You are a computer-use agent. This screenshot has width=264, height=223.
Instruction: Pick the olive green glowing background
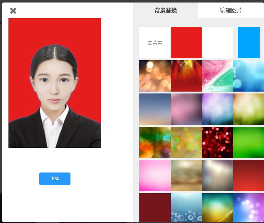click(249, 109)
